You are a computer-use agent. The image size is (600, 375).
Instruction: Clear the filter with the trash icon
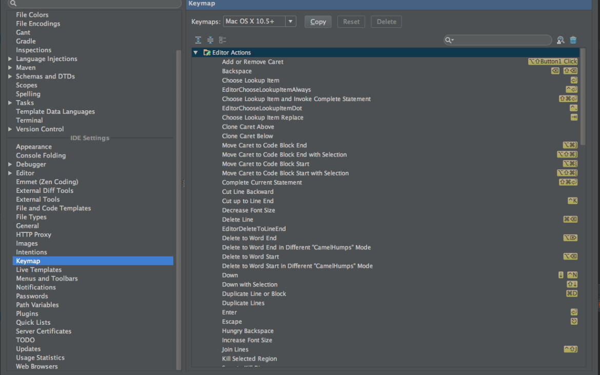coord(573,40)
